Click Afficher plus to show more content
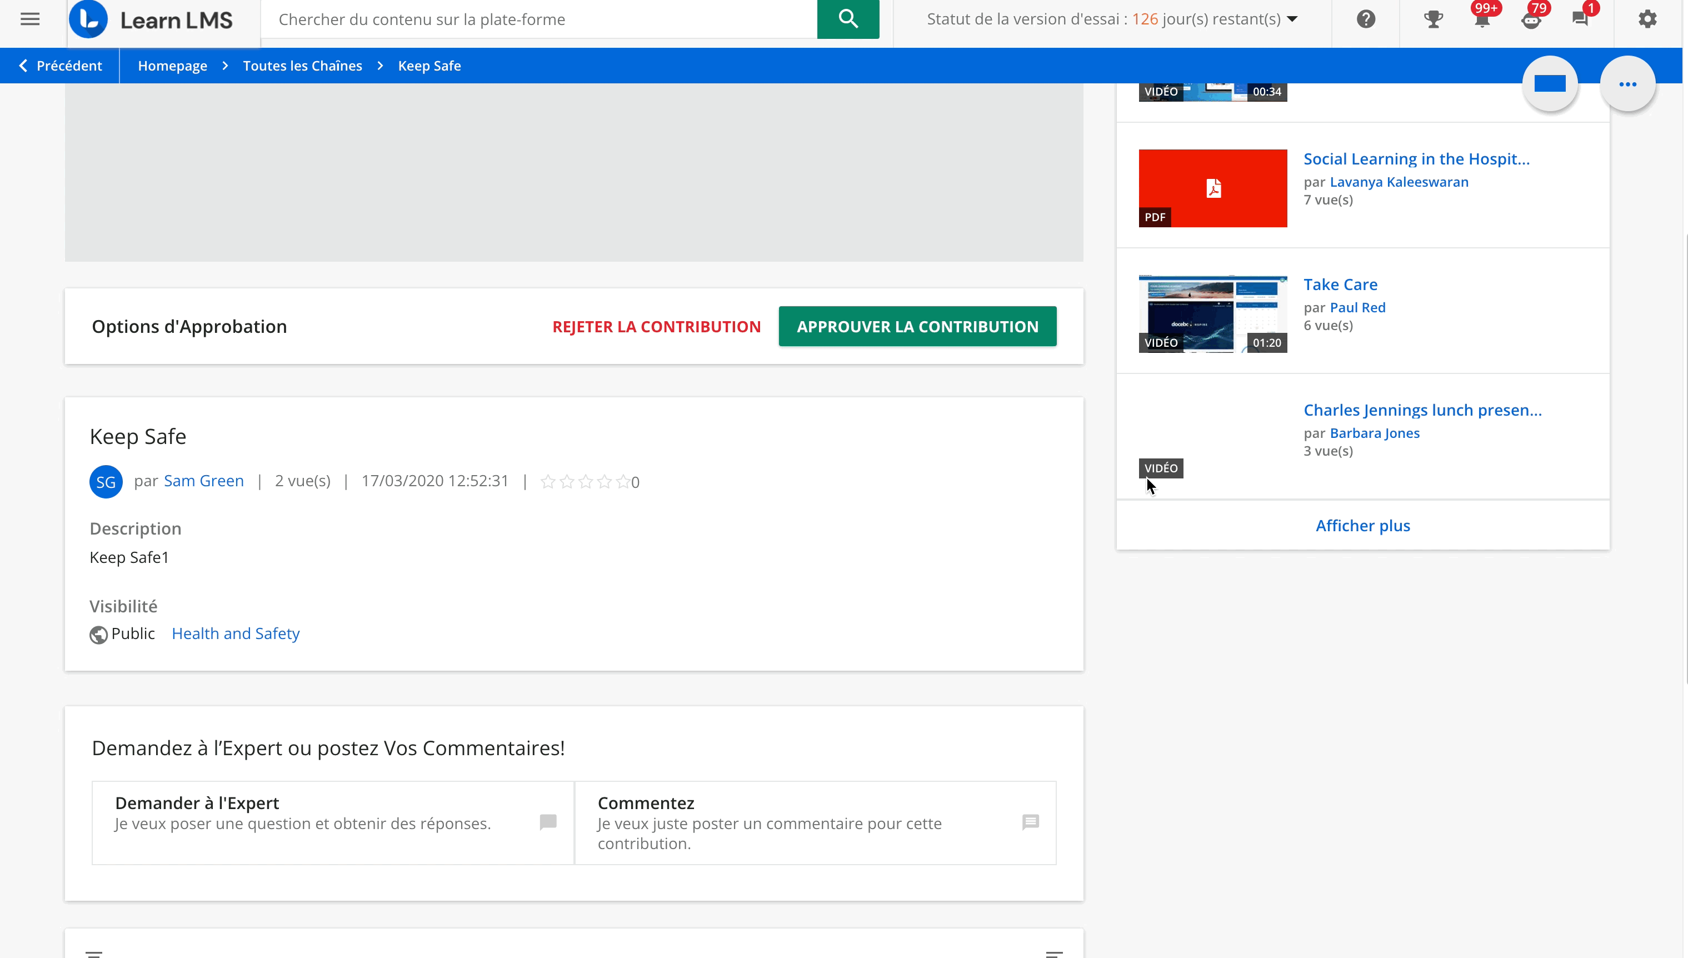The width and height of the screenshot is (1688, 958). [x=1361, y=525]
